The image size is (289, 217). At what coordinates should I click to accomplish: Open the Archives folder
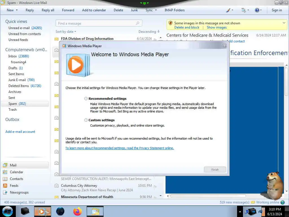15,92
